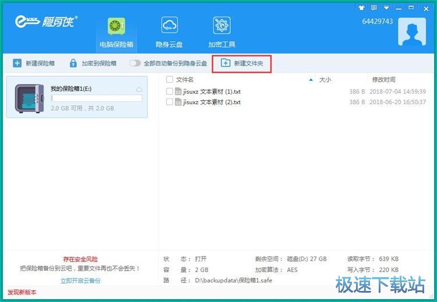437x302 pixels.
Task: Click 发现新版本 link
Action: click(x=22, y=292)
